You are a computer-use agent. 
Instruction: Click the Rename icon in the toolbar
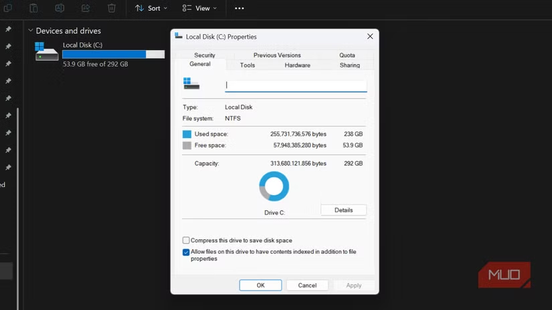[60, 8]
